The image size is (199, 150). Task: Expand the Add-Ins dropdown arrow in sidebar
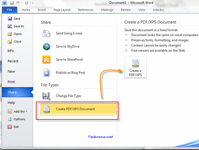pyautogui.click(x=26, y=112)
